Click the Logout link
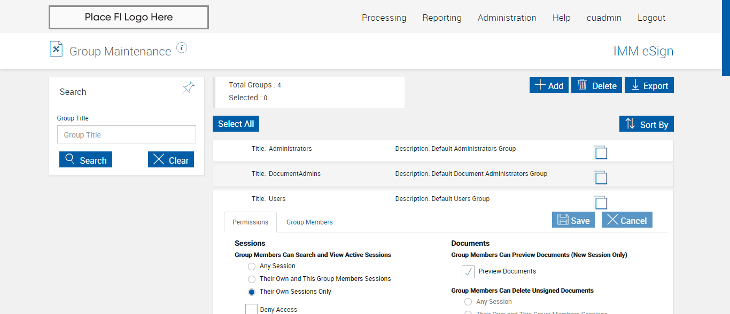Viewport: 730px width, 314px height. pos(651,18)
